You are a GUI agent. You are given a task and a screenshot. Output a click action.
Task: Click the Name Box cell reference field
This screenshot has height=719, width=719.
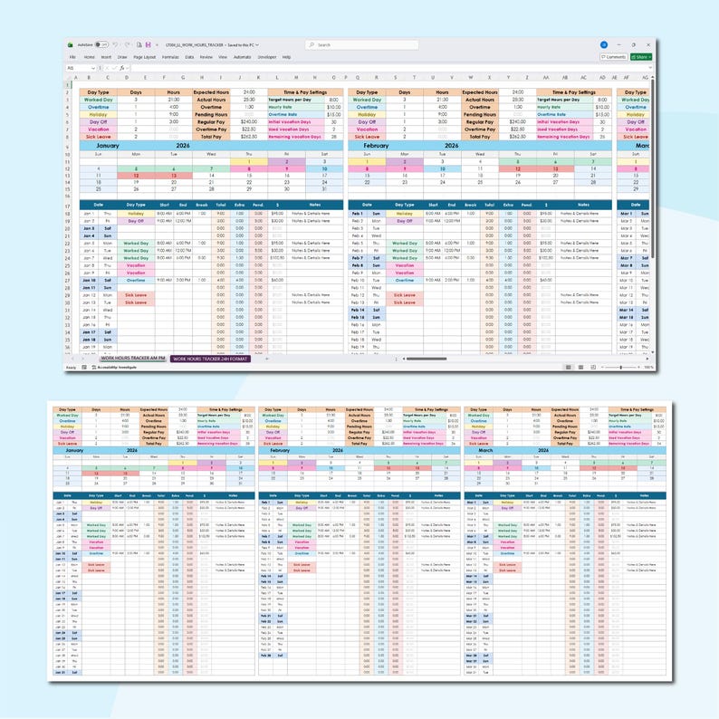78,68
